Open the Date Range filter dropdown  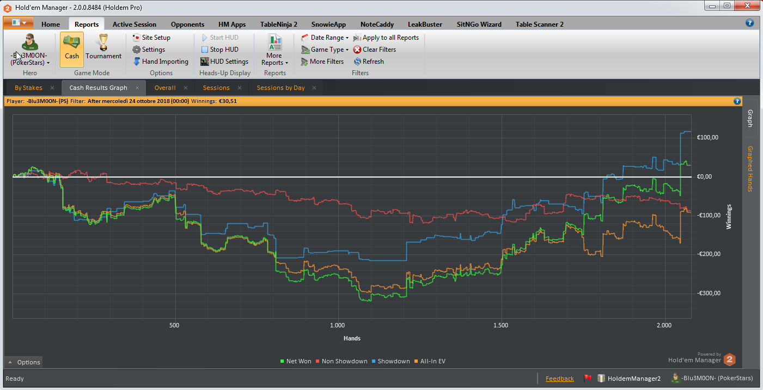tap(325, 38)
